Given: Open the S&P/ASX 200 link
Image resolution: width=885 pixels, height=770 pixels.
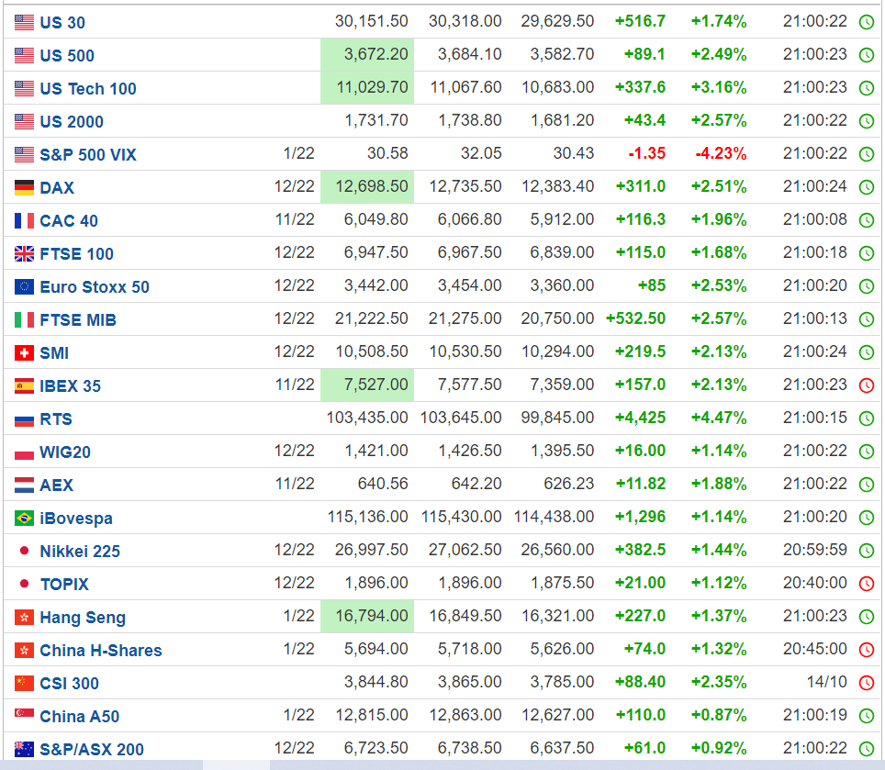Looking at the screenshot, I should pos(92,750).
